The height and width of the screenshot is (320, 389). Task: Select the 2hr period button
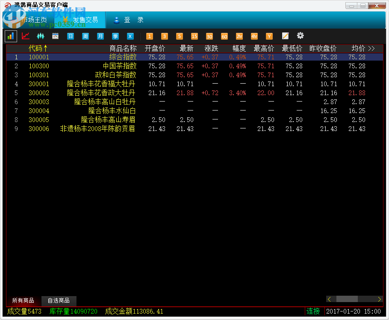point(239,36)
